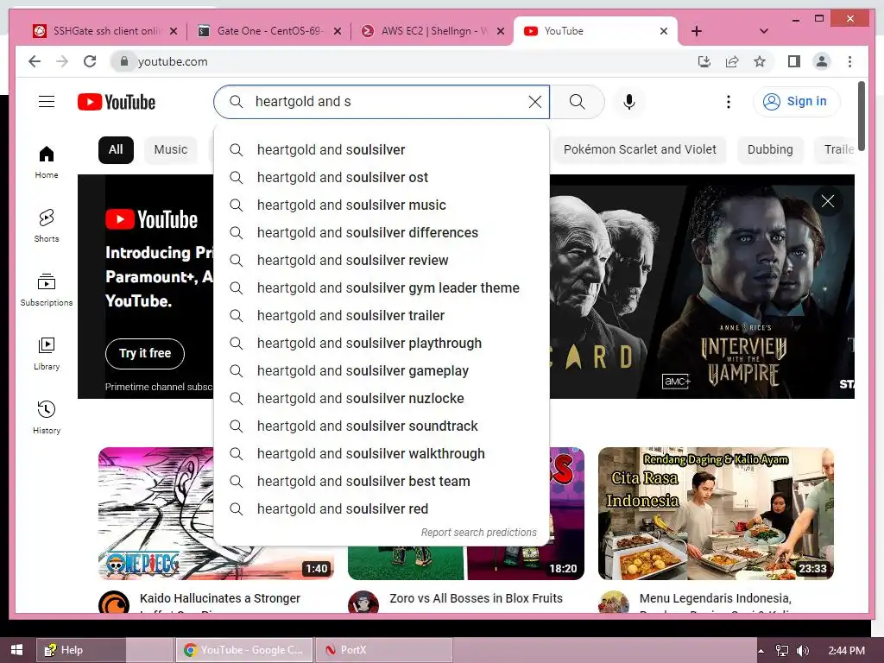Screen dimensions: 884x663
Task: Go to Home in sidebar
Action: click(47, 162)
